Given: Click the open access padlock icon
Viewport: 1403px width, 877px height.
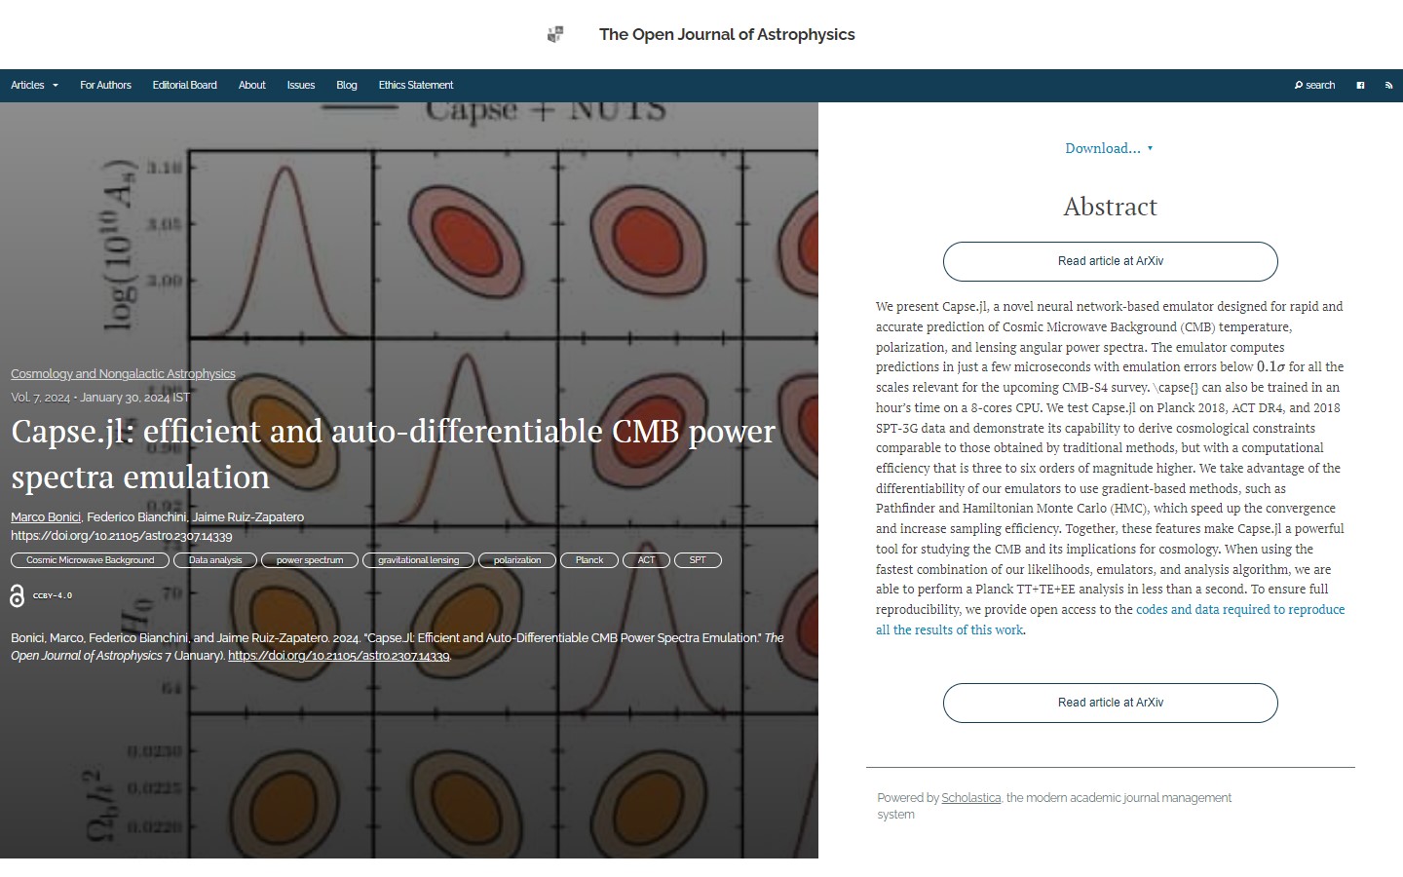Looking at the screenshot, I should 17,596.
